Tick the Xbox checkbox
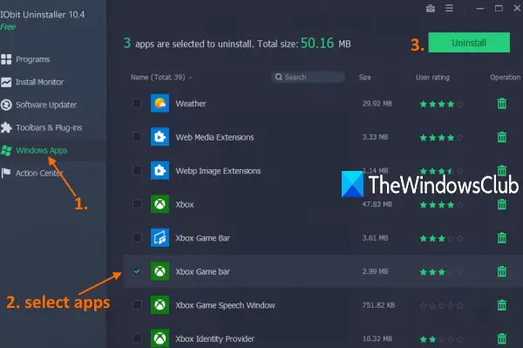 pos(137,204)
